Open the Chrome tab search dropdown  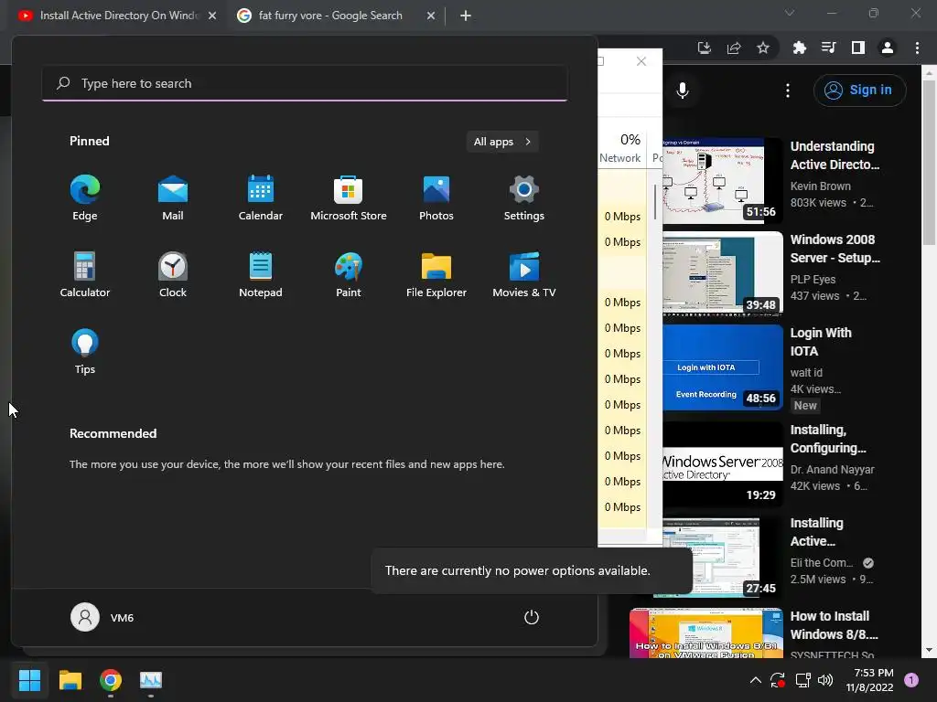pyautogui.click(x=790, y=13)
